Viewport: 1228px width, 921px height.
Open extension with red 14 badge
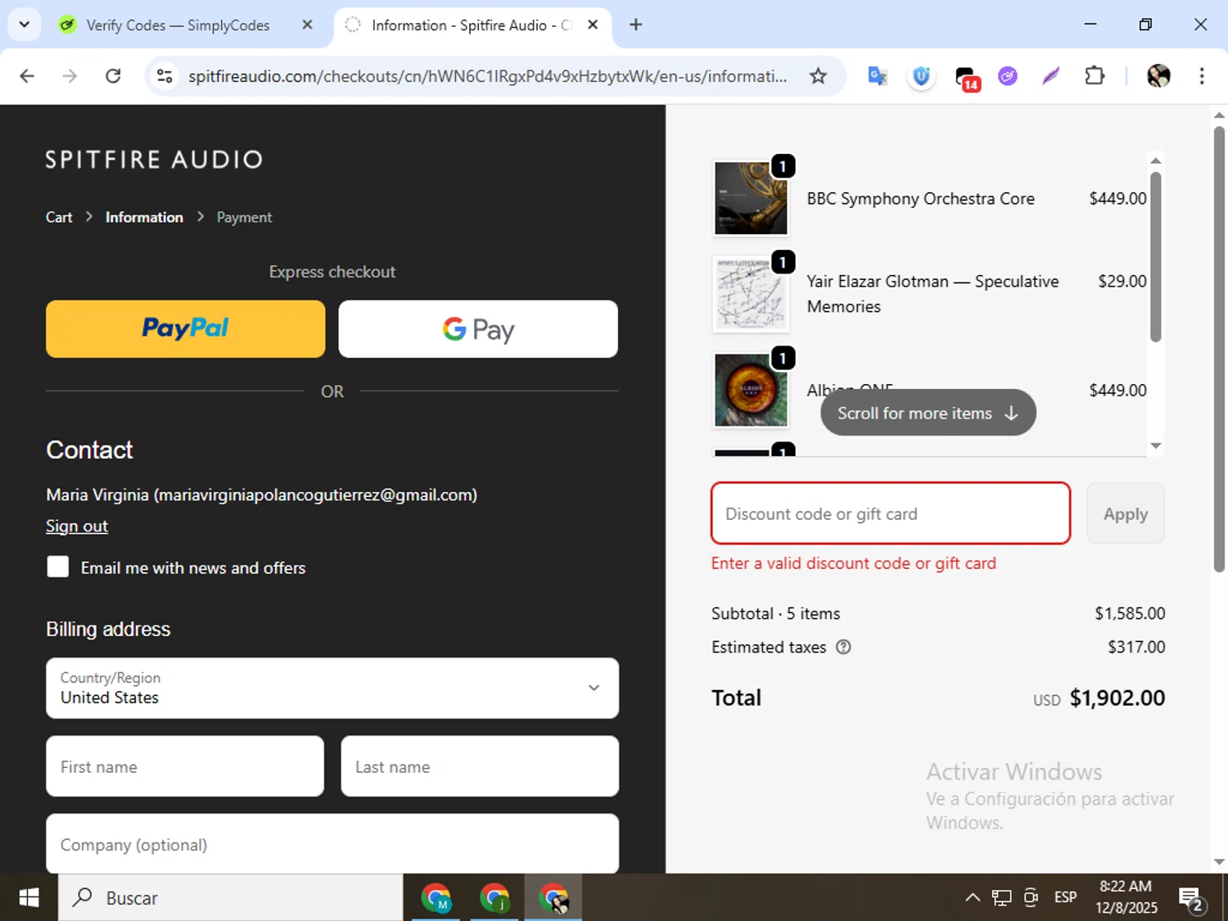coord(967,78)
